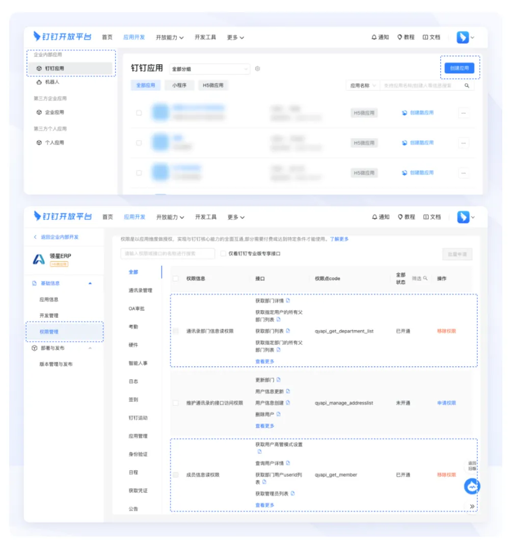Open group settings gear beside 全部分组
Screen dimensions: 514x546
click(x=257, y=69)
